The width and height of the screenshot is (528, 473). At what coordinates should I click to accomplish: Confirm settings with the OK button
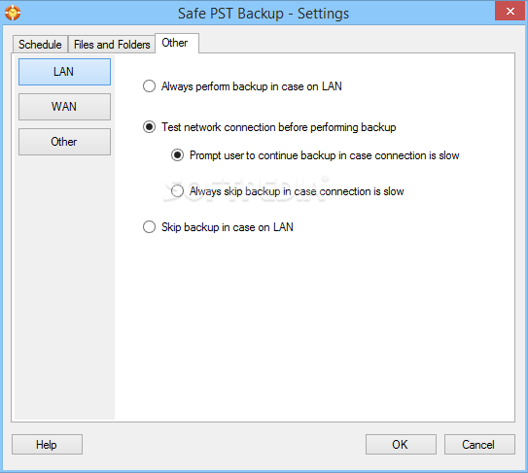(401, 445)
